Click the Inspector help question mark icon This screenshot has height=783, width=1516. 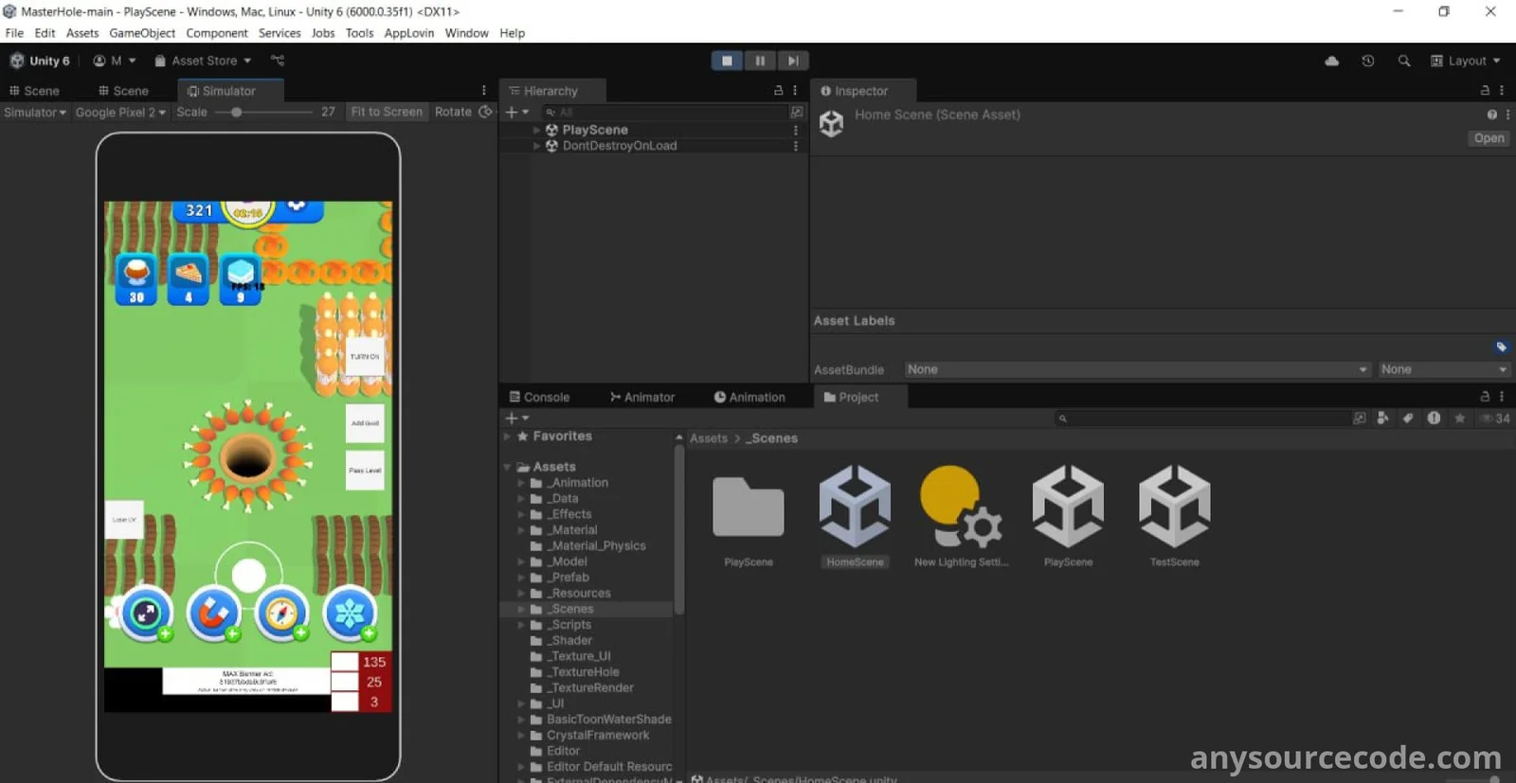[1491, 115]
